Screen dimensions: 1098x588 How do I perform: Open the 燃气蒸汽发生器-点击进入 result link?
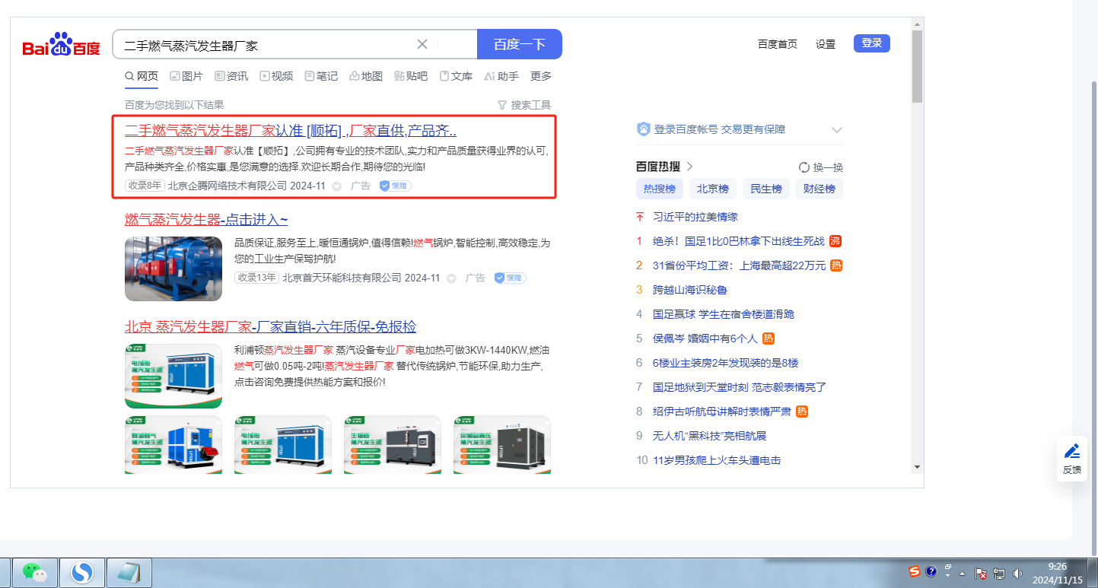tap(206, 220)
